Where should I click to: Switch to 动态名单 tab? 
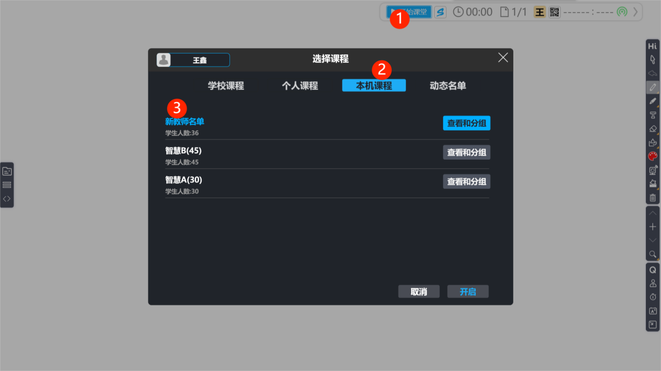[x=448, y=86]
